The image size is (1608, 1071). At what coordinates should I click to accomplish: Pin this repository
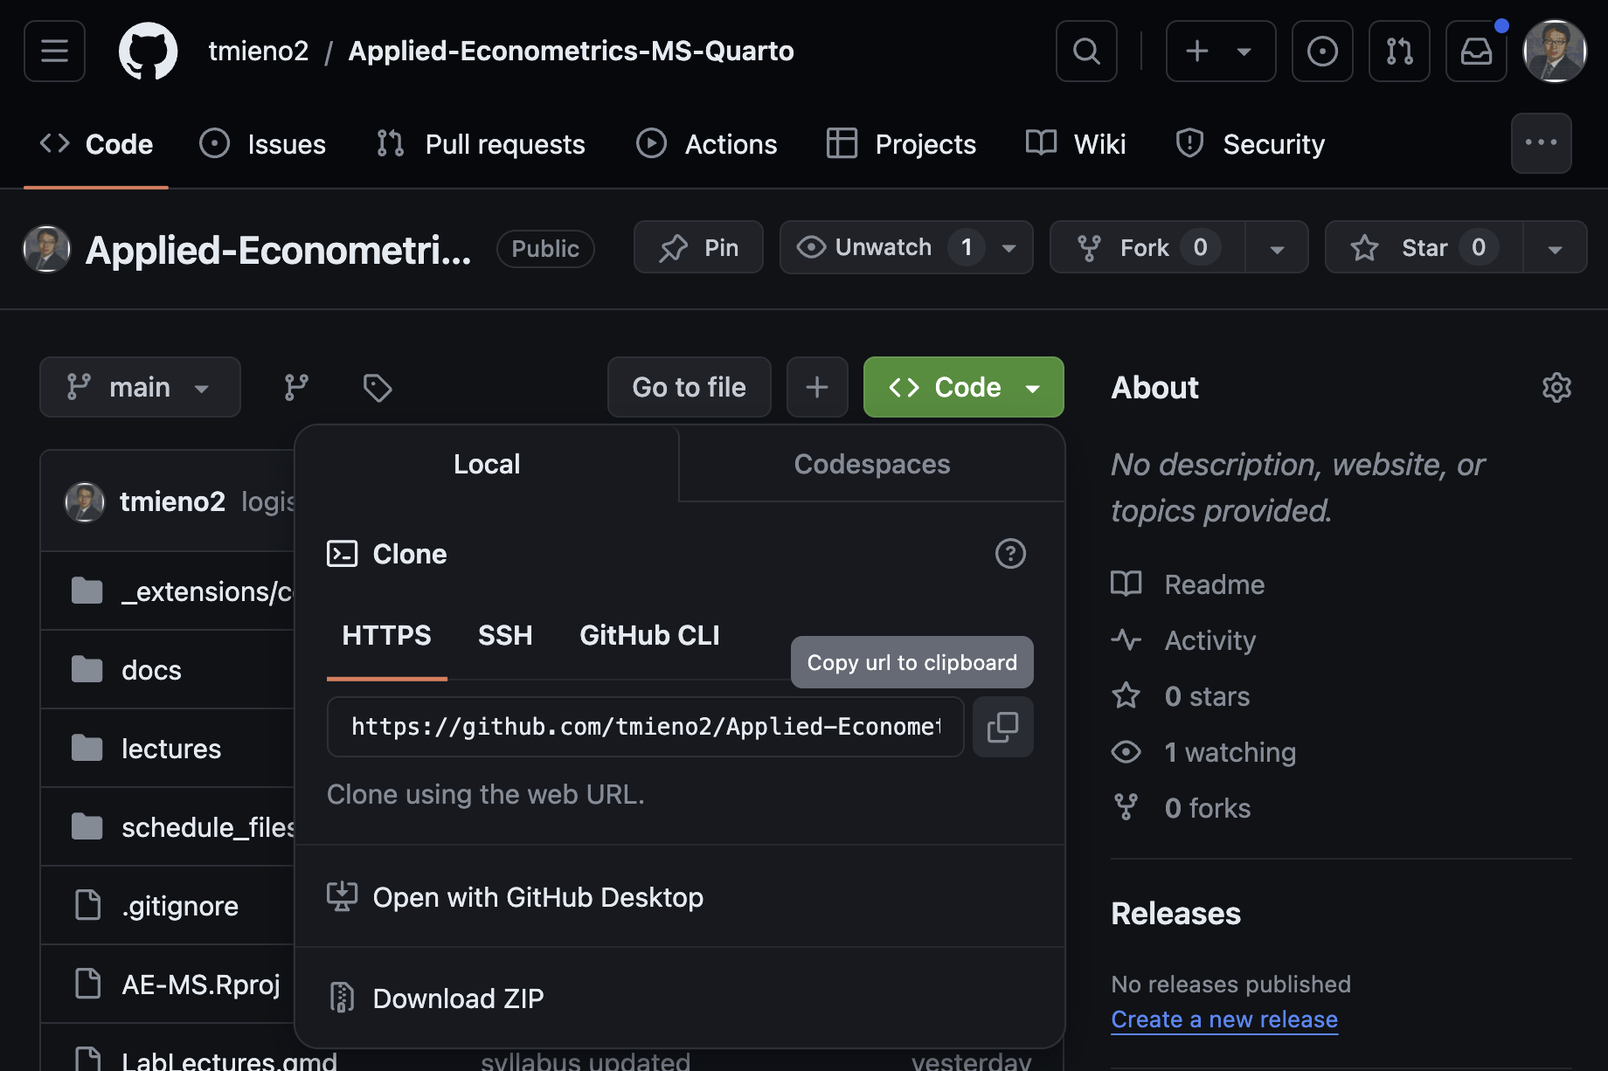(x=698, y=248)
